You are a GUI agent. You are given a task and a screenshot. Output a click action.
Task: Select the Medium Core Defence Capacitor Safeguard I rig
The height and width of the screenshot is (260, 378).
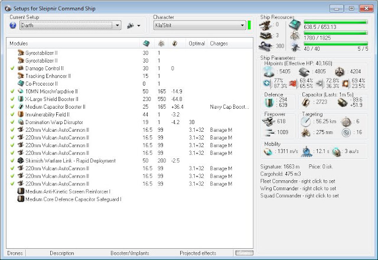(130, 199)
